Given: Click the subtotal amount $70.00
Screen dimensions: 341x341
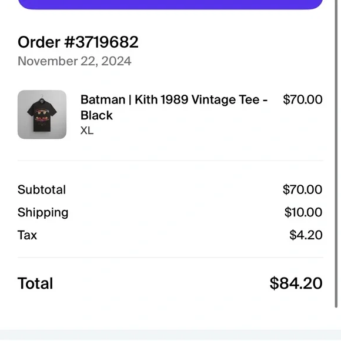Looking at the screenshot, I should 303,189.
